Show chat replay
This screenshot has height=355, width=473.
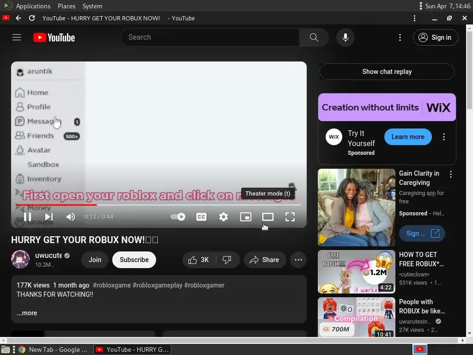pos(387,72)
